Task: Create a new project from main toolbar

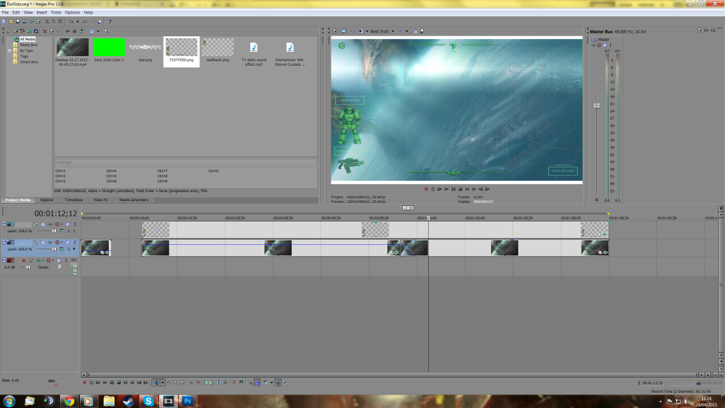Action: pyautogui.click(x=4, y=21)
